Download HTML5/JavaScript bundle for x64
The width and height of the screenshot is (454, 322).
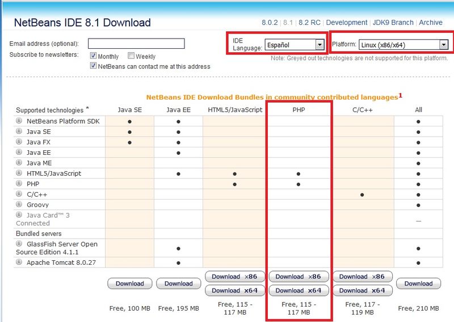point(235,290)
